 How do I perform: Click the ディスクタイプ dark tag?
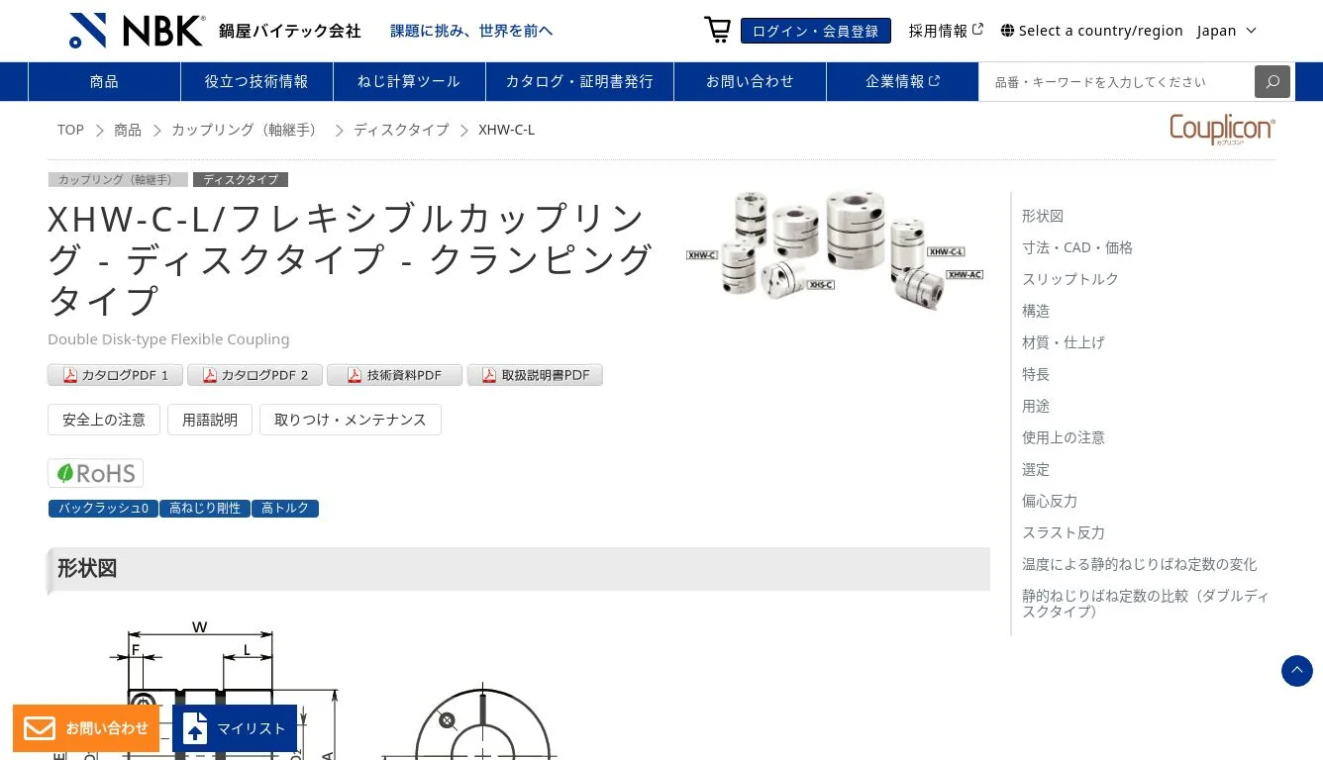pos(241,179)
